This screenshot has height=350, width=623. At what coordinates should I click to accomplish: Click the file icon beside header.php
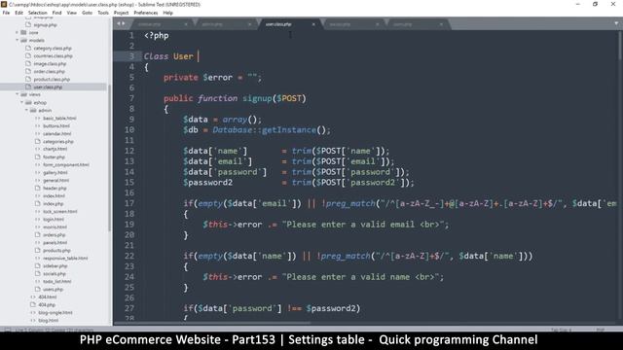[38, 188]
